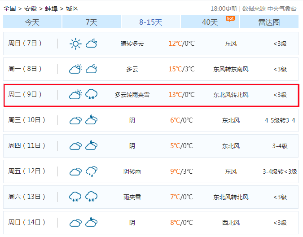The height and width of the screenshot is (237, 303).
Task: Click the overcast day icon for 周日 (14日)
Action: tap(75, 223)
